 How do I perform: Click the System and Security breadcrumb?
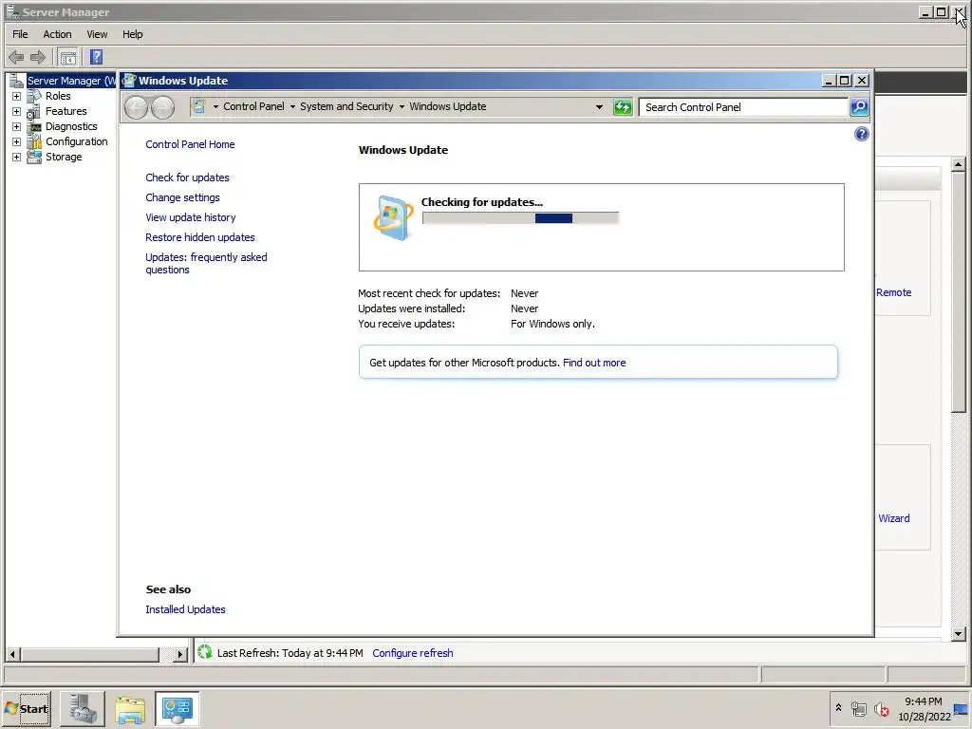tap(346, 106)
